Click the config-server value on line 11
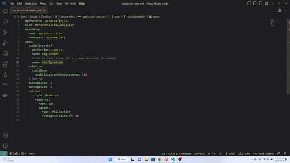Viewport: 290px width, 163px height. (x=53, y=62)
